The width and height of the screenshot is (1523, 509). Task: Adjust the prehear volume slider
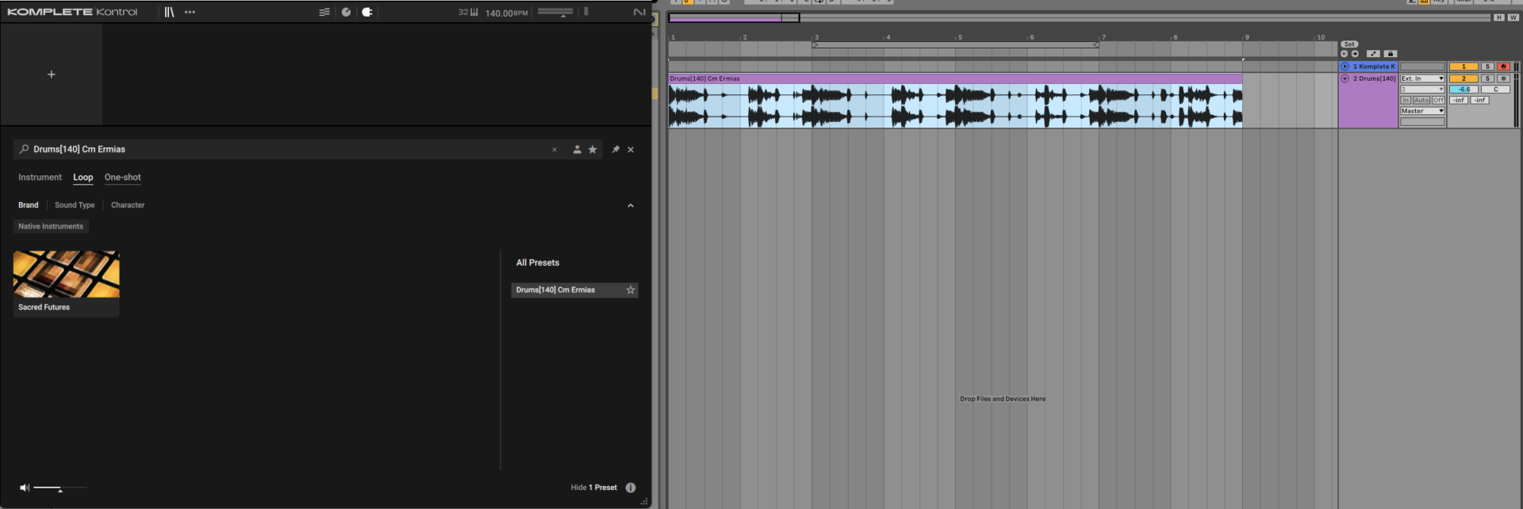[59, 488]
